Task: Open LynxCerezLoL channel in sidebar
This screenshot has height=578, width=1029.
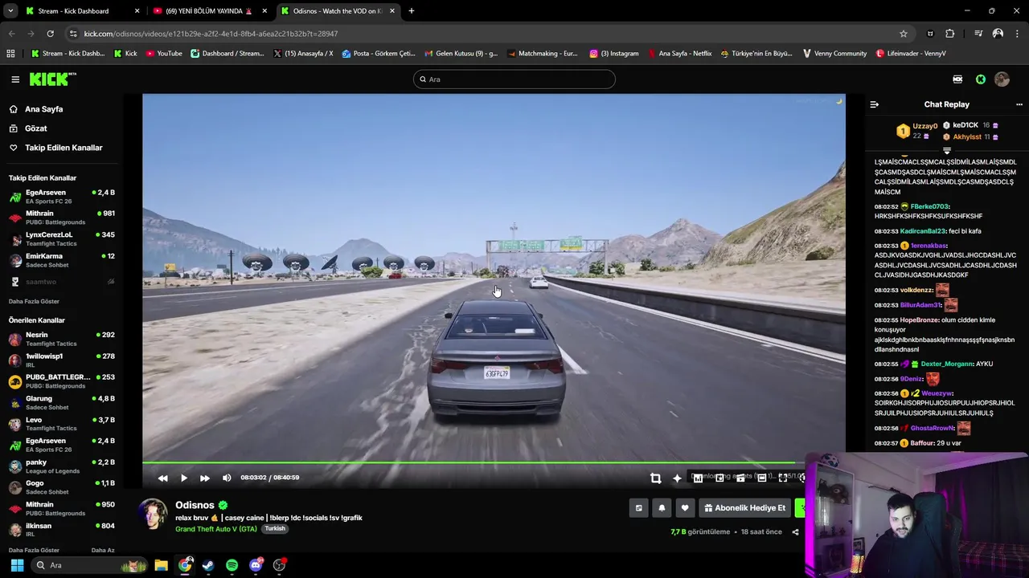Action: click(x=61, y=239)
